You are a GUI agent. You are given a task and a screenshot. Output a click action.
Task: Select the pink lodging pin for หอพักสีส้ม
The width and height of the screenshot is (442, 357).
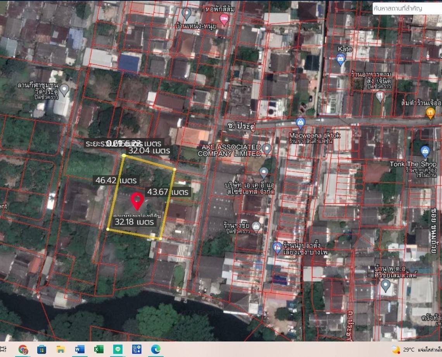224,19
